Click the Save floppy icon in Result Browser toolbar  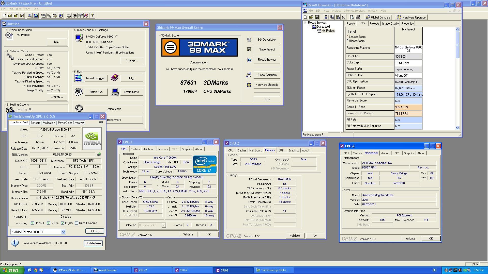tap(317, 17)
